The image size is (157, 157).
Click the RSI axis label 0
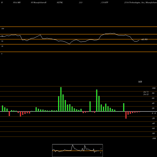point(2,54)
